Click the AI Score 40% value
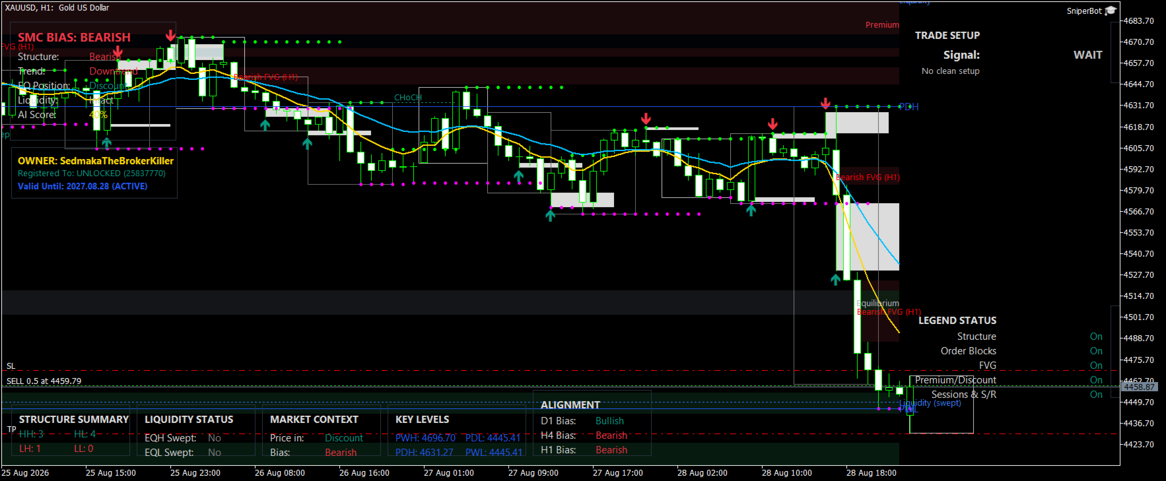The width and height of the screenshot is (1166, 481). coord(98,115)
